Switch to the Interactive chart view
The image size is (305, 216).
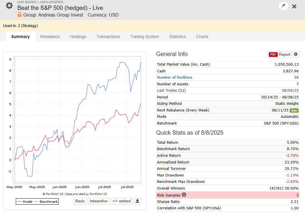point(98,201)
